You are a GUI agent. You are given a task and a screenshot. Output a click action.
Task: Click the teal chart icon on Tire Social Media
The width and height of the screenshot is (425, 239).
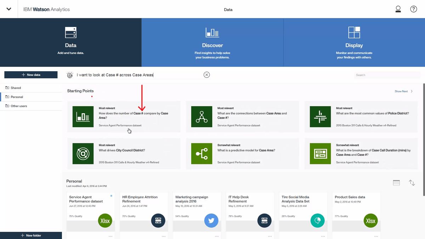click(x=318, y=221)
